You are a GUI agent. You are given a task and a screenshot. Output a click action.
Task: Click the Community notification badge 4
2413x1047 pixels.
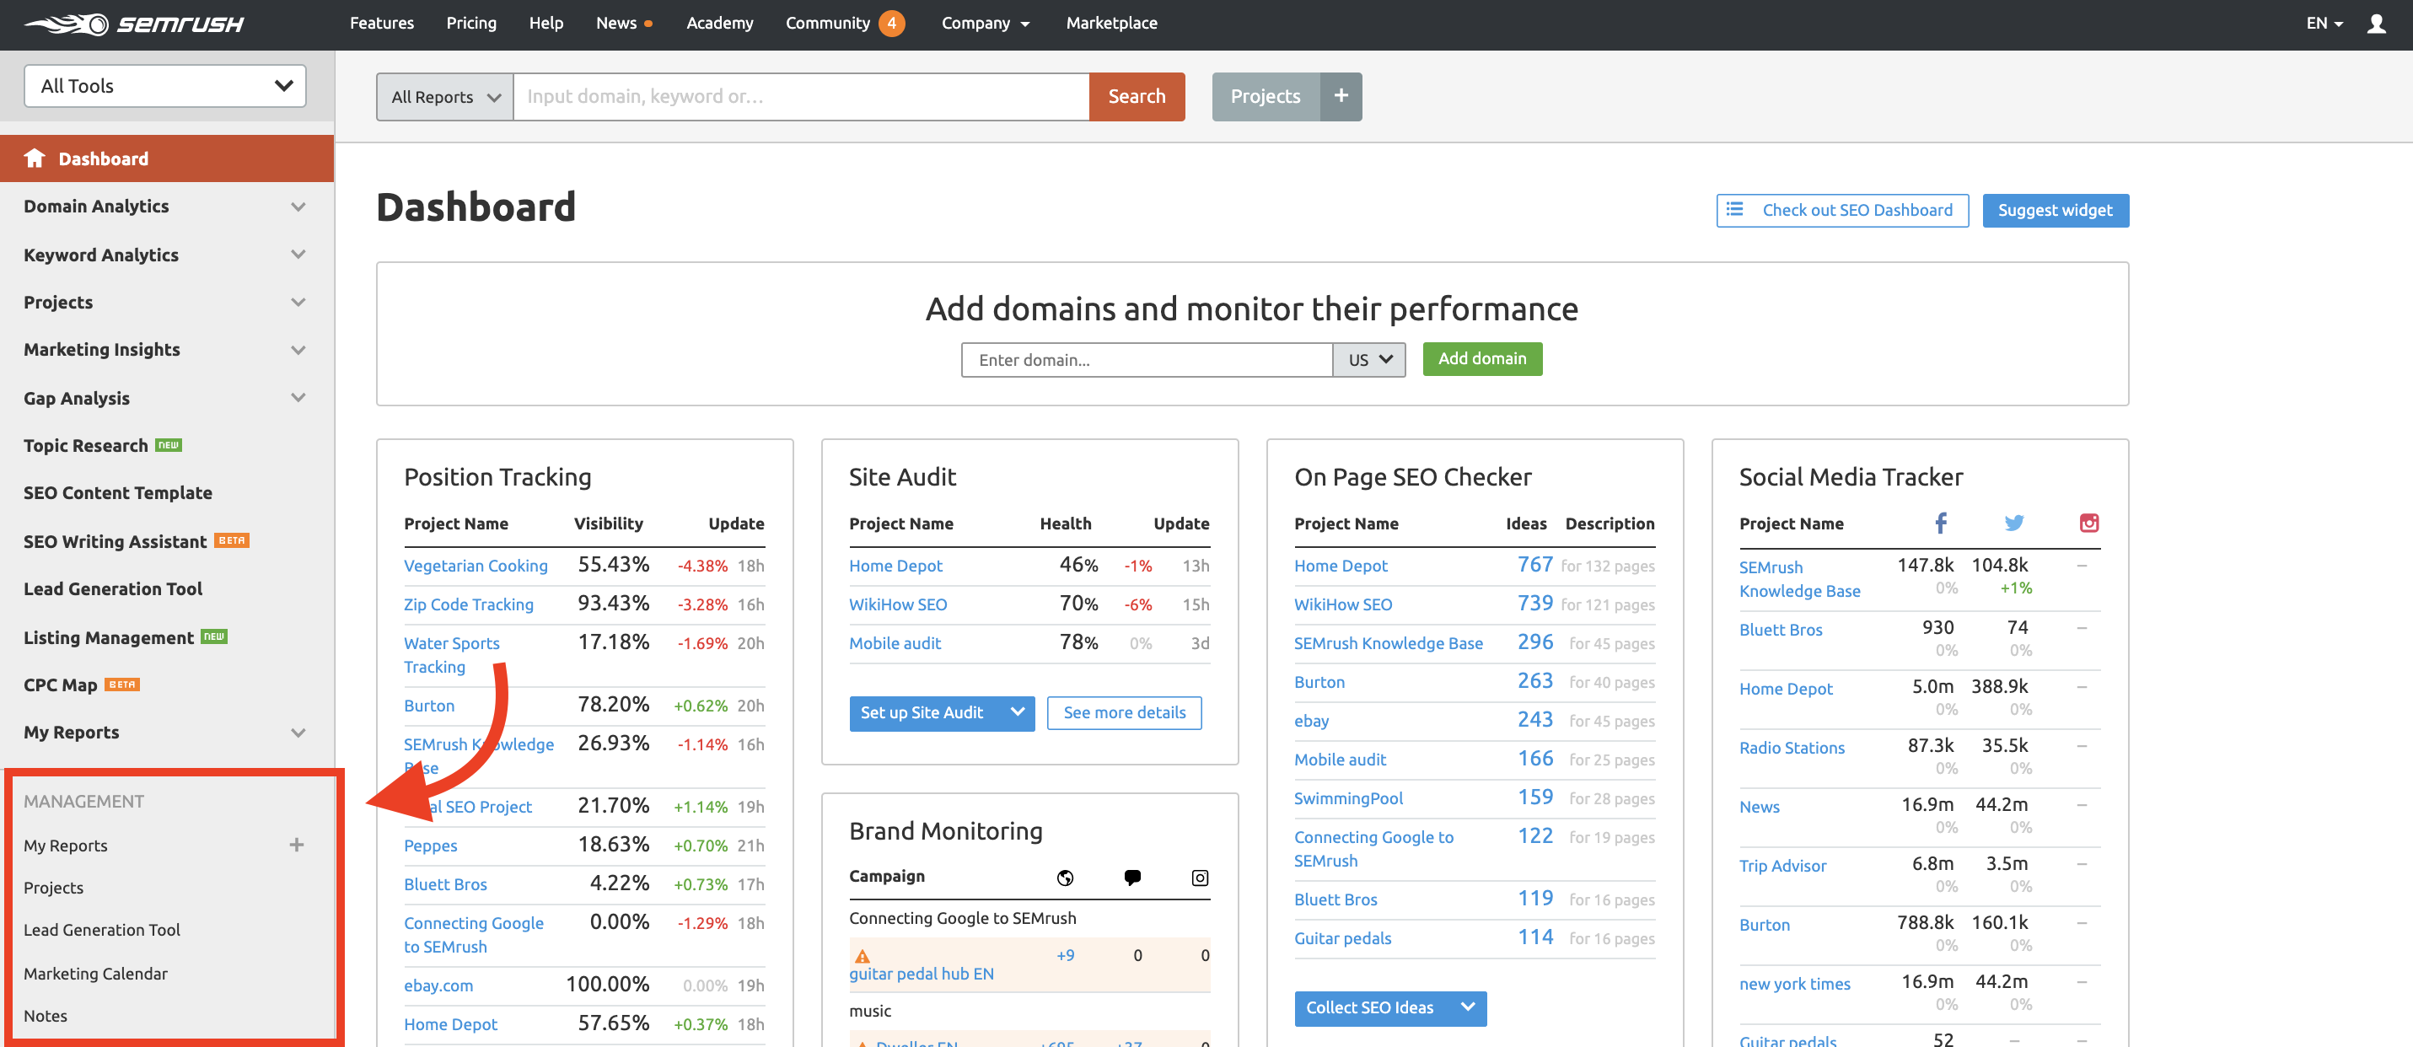(891, 24)
